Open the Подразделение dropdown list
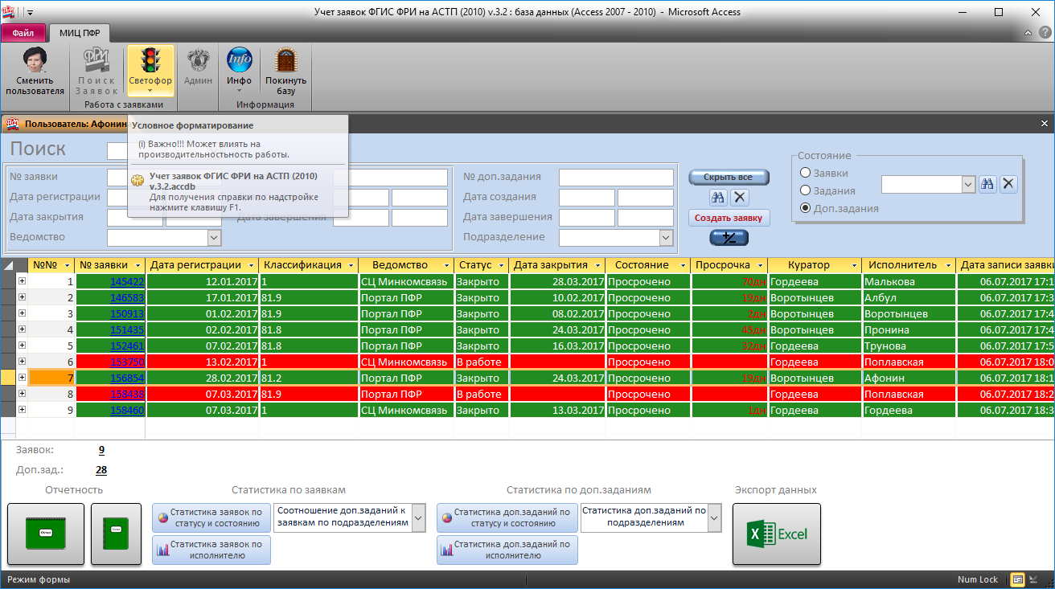This screenshot has height=589, width=1055. point(666,237)
